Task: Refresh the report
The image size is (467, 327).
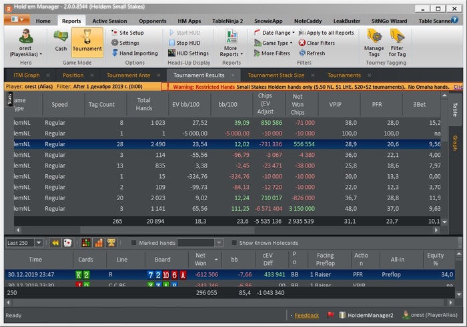Action: point(312,53)
